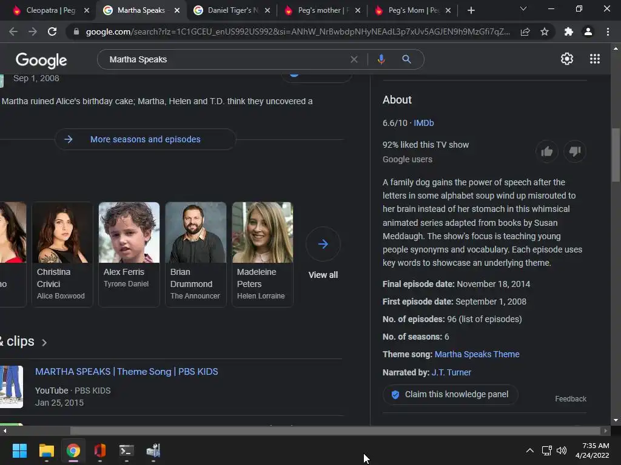Open the volume control in system tray
The image size is (621, 465).
562,450
